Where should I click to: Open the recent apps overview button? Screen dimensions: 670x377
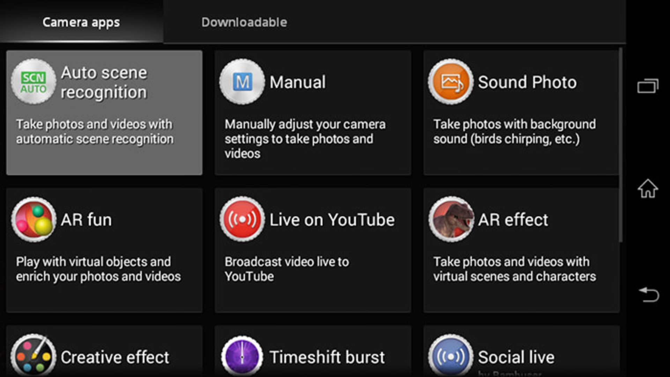(648, 86)
